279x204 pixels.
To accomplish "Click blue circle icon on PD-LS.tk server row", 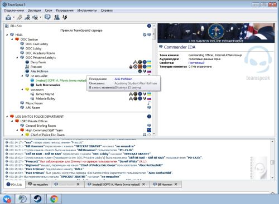I will tap(149, 26).
